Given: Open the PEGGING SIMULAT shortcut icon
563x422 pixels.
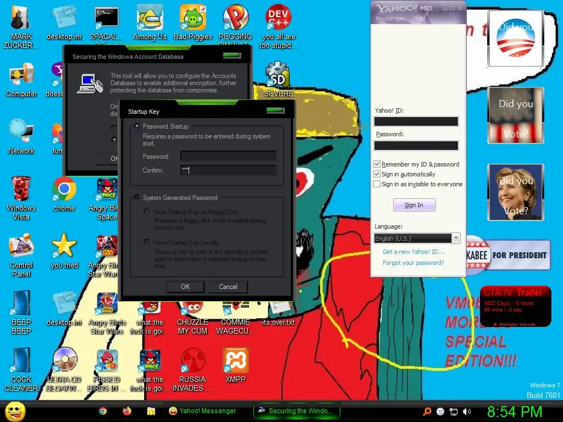Looking at the screenshot, I should (235, 26).
